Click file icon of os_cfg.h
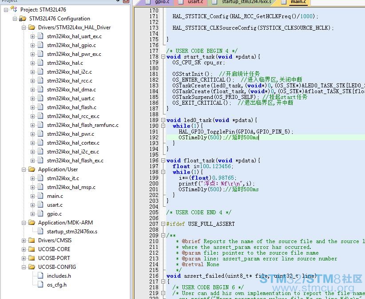This screenshot has width=365, height=299. [40, 285]
